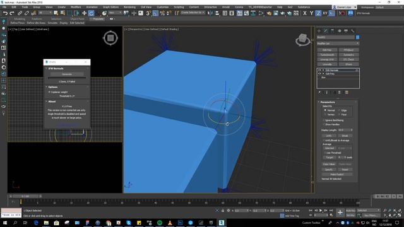Toggle Coplanar weight checkbox in IFW panel
Viewport: 404px width, 227px height.
pos(49,92)
